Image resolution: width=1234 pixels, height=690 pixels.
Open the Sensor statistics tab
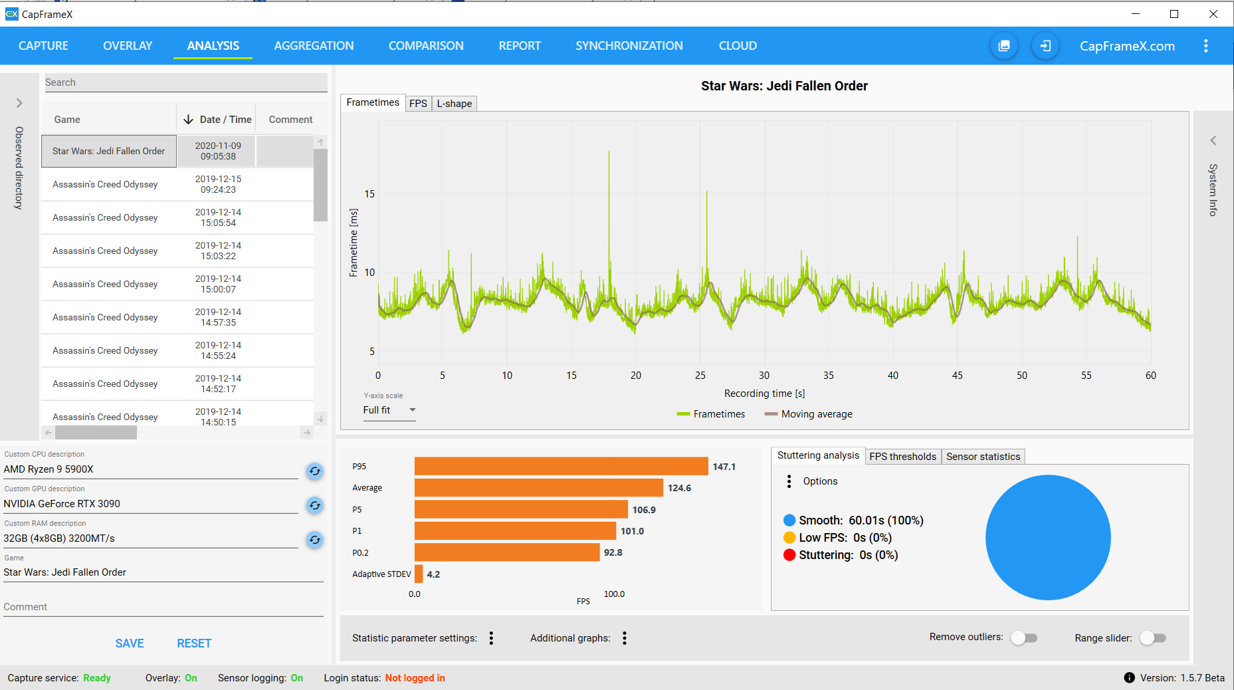(983, 457)
